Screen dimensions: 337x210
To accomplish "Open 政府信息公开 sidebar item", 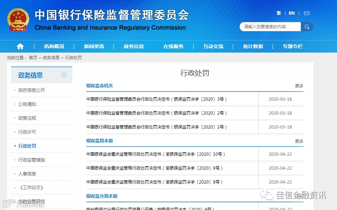I will coord(32,90).
